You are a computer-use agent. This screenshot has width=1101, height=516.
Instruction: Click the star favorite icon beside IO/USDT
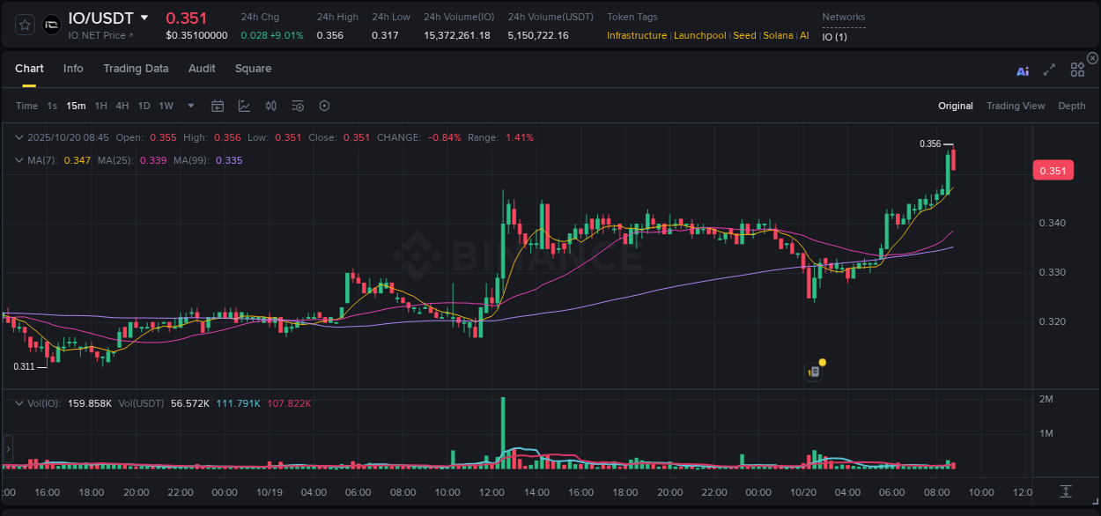tap(24, 24)
